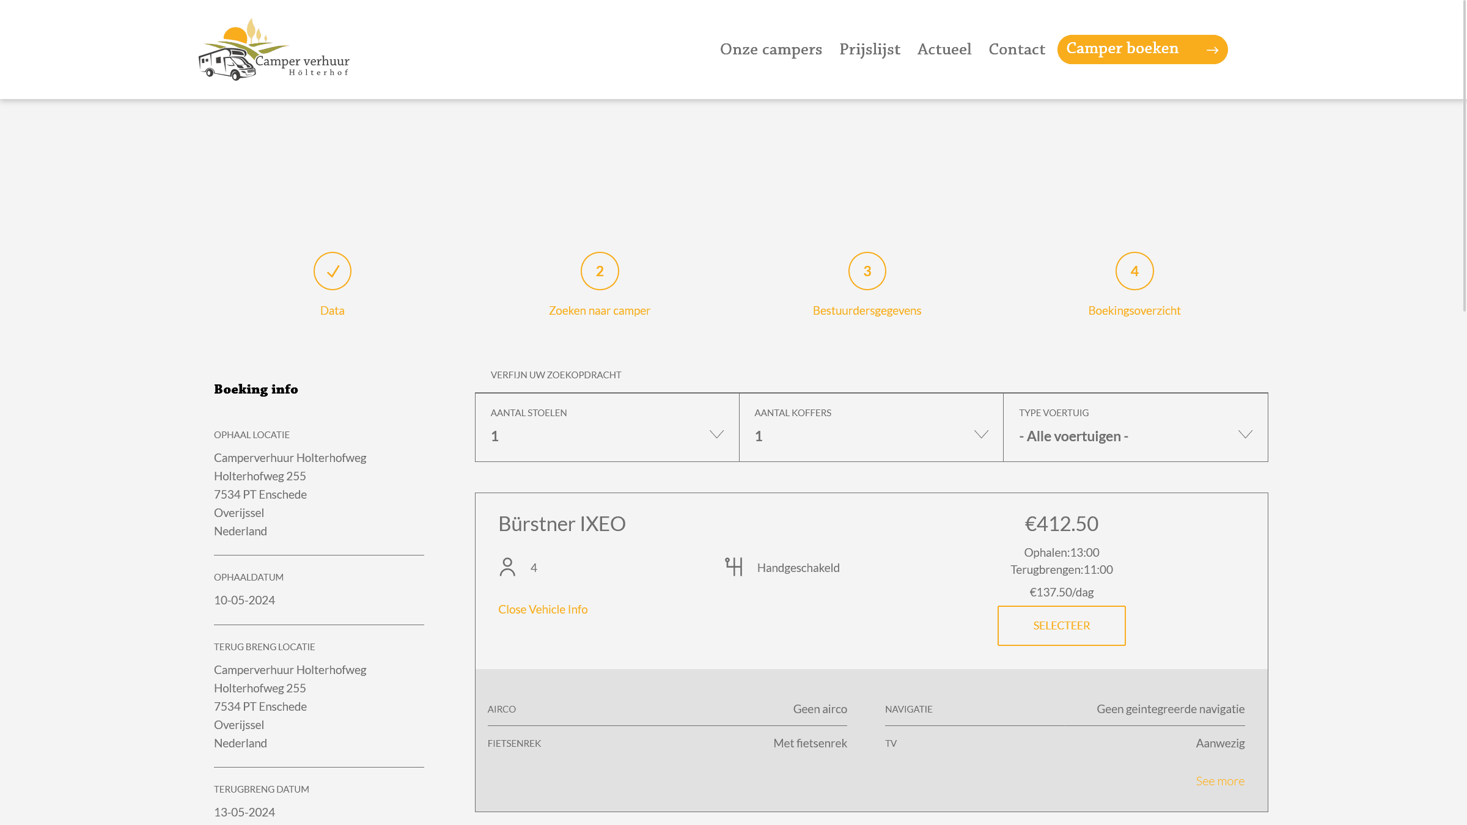
Task: Click the person seats icon
Action: 507,567
